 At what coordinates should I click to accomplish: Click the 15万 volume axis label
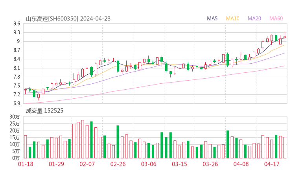tap(15, 137)
